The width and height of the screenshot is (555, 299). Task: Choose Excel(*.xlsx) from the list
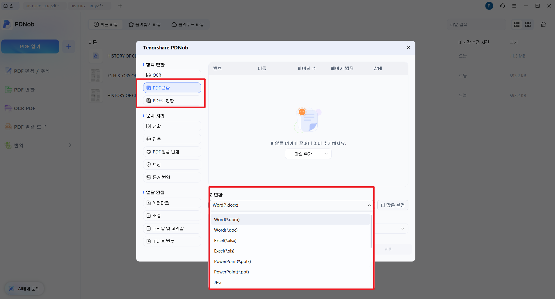click(x=290, y=241)
